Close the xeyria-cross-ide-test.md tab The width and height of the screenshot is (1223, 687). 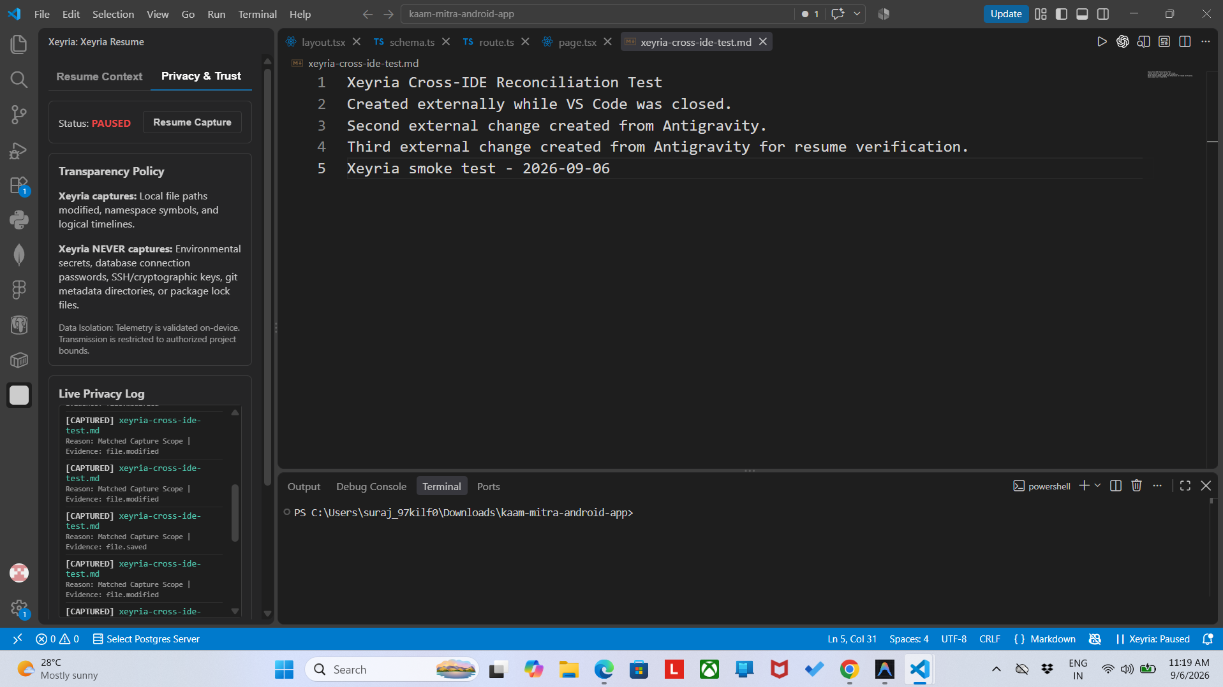click(762, 42)
